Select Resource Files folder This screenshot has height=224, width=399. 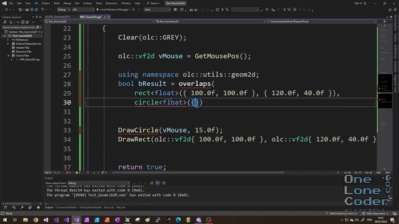tap(24, 52)
